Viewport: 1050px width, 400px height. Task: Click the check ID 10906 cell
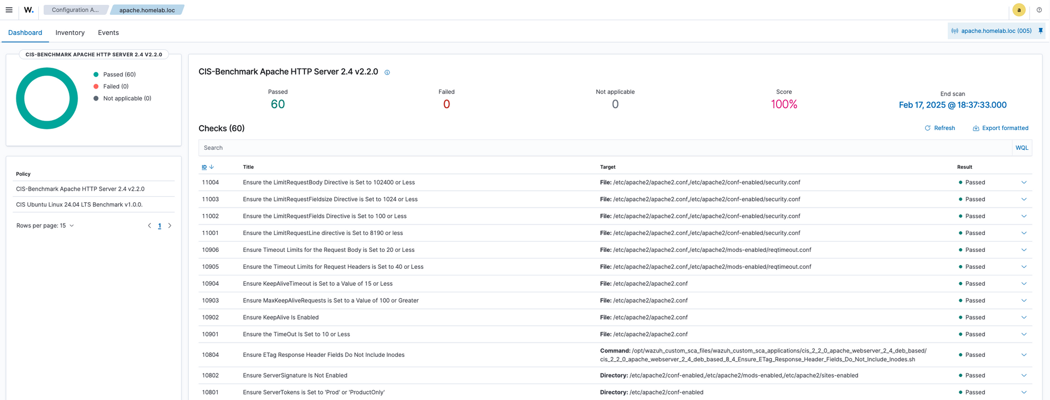click(x=211, y=250)
